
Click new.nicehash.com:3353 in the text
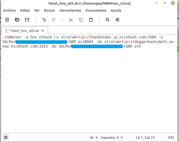coord(25,46)
